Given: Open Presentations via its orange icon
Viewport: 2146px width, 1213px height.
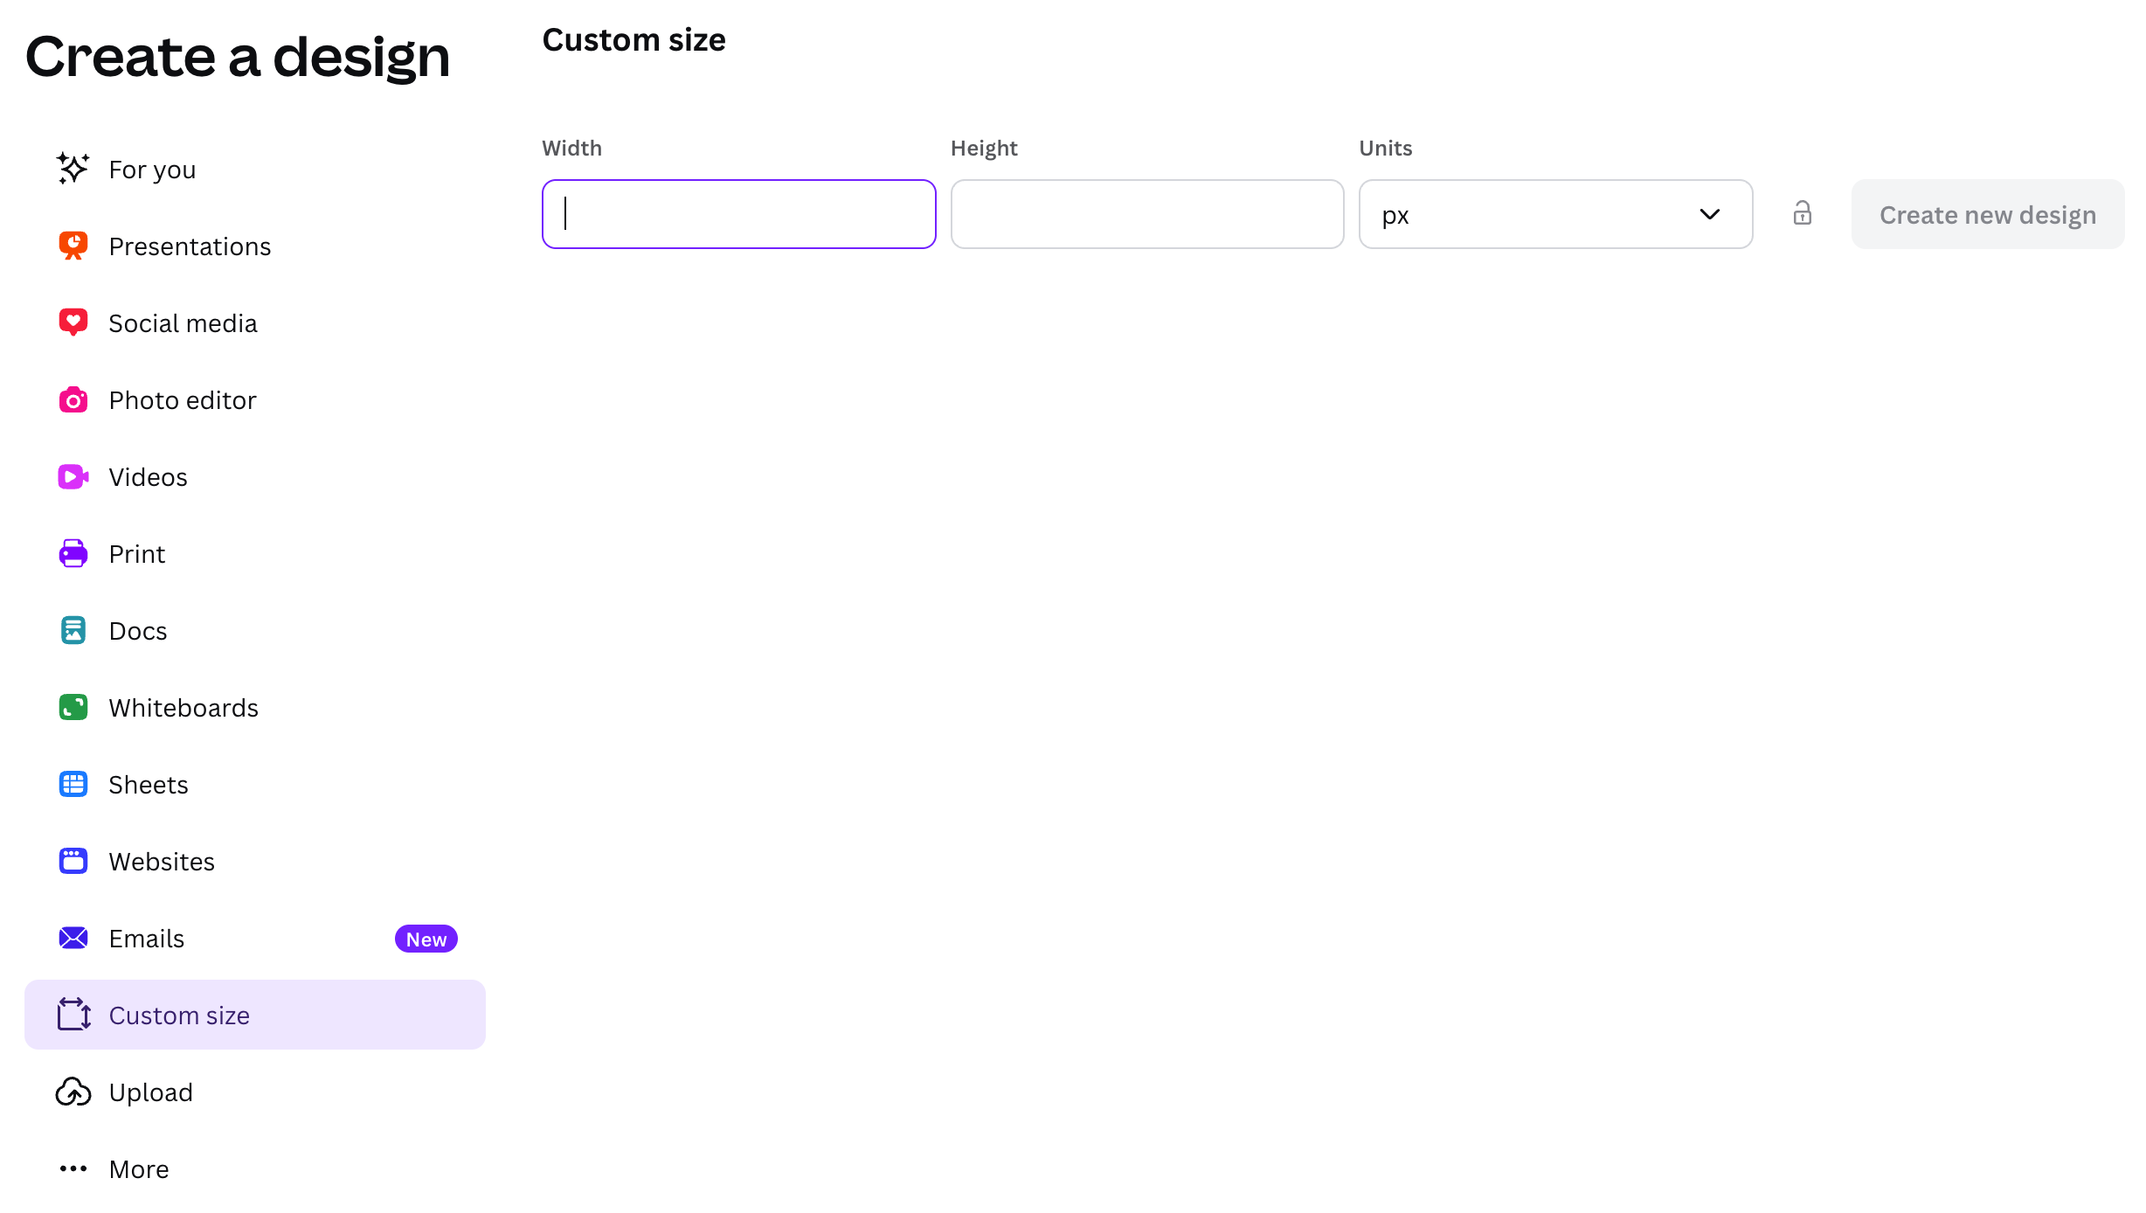Looking at the screenshot, I should [x=73, y=246].
